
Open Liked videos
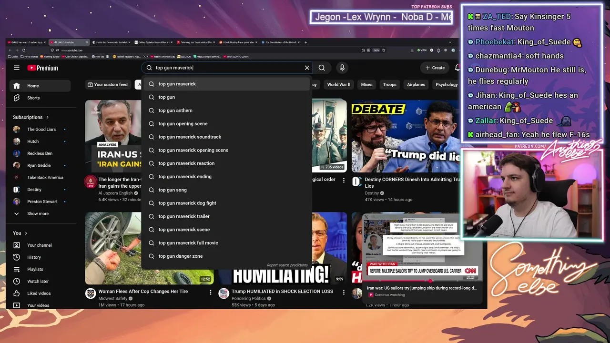pos(40,293)
